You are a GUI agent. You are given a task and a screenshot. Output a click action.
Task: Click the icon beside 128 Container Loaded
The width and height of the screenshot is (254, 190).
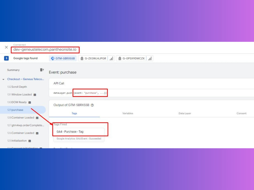pyautogui.click(x=37, y=118)
